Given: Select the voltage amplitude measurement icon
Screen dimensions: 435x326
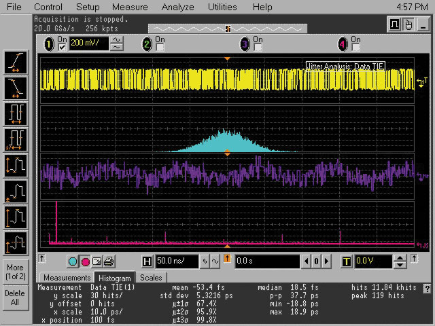Looking at the screenshot, I should tap(16, 217).
